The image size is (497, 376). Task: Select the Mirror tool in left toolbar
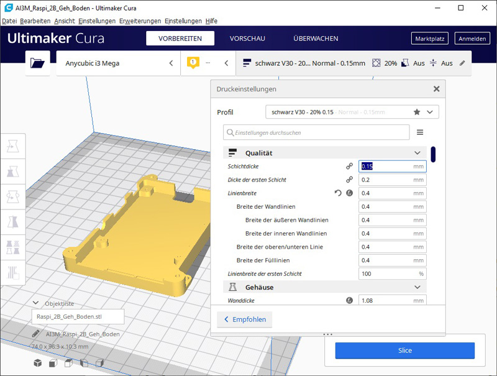point(12,222)
